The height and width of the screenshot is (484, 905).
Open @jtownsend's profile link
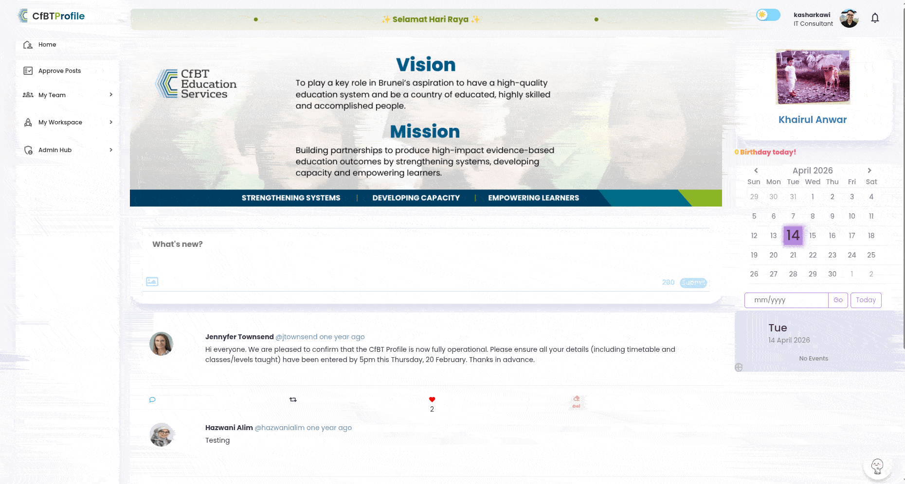[x=295, y=337]
